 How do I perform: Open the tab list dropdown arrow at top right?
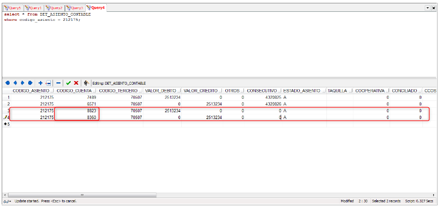tap(428, 8)
